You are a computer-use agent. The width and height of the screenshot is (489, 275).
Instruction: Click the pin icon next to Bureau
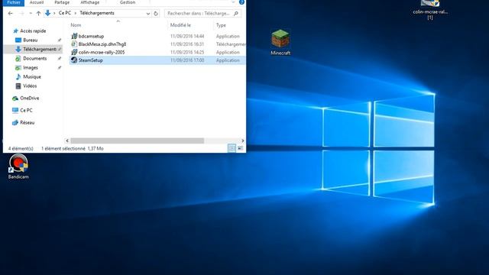(x=60, y=40)
